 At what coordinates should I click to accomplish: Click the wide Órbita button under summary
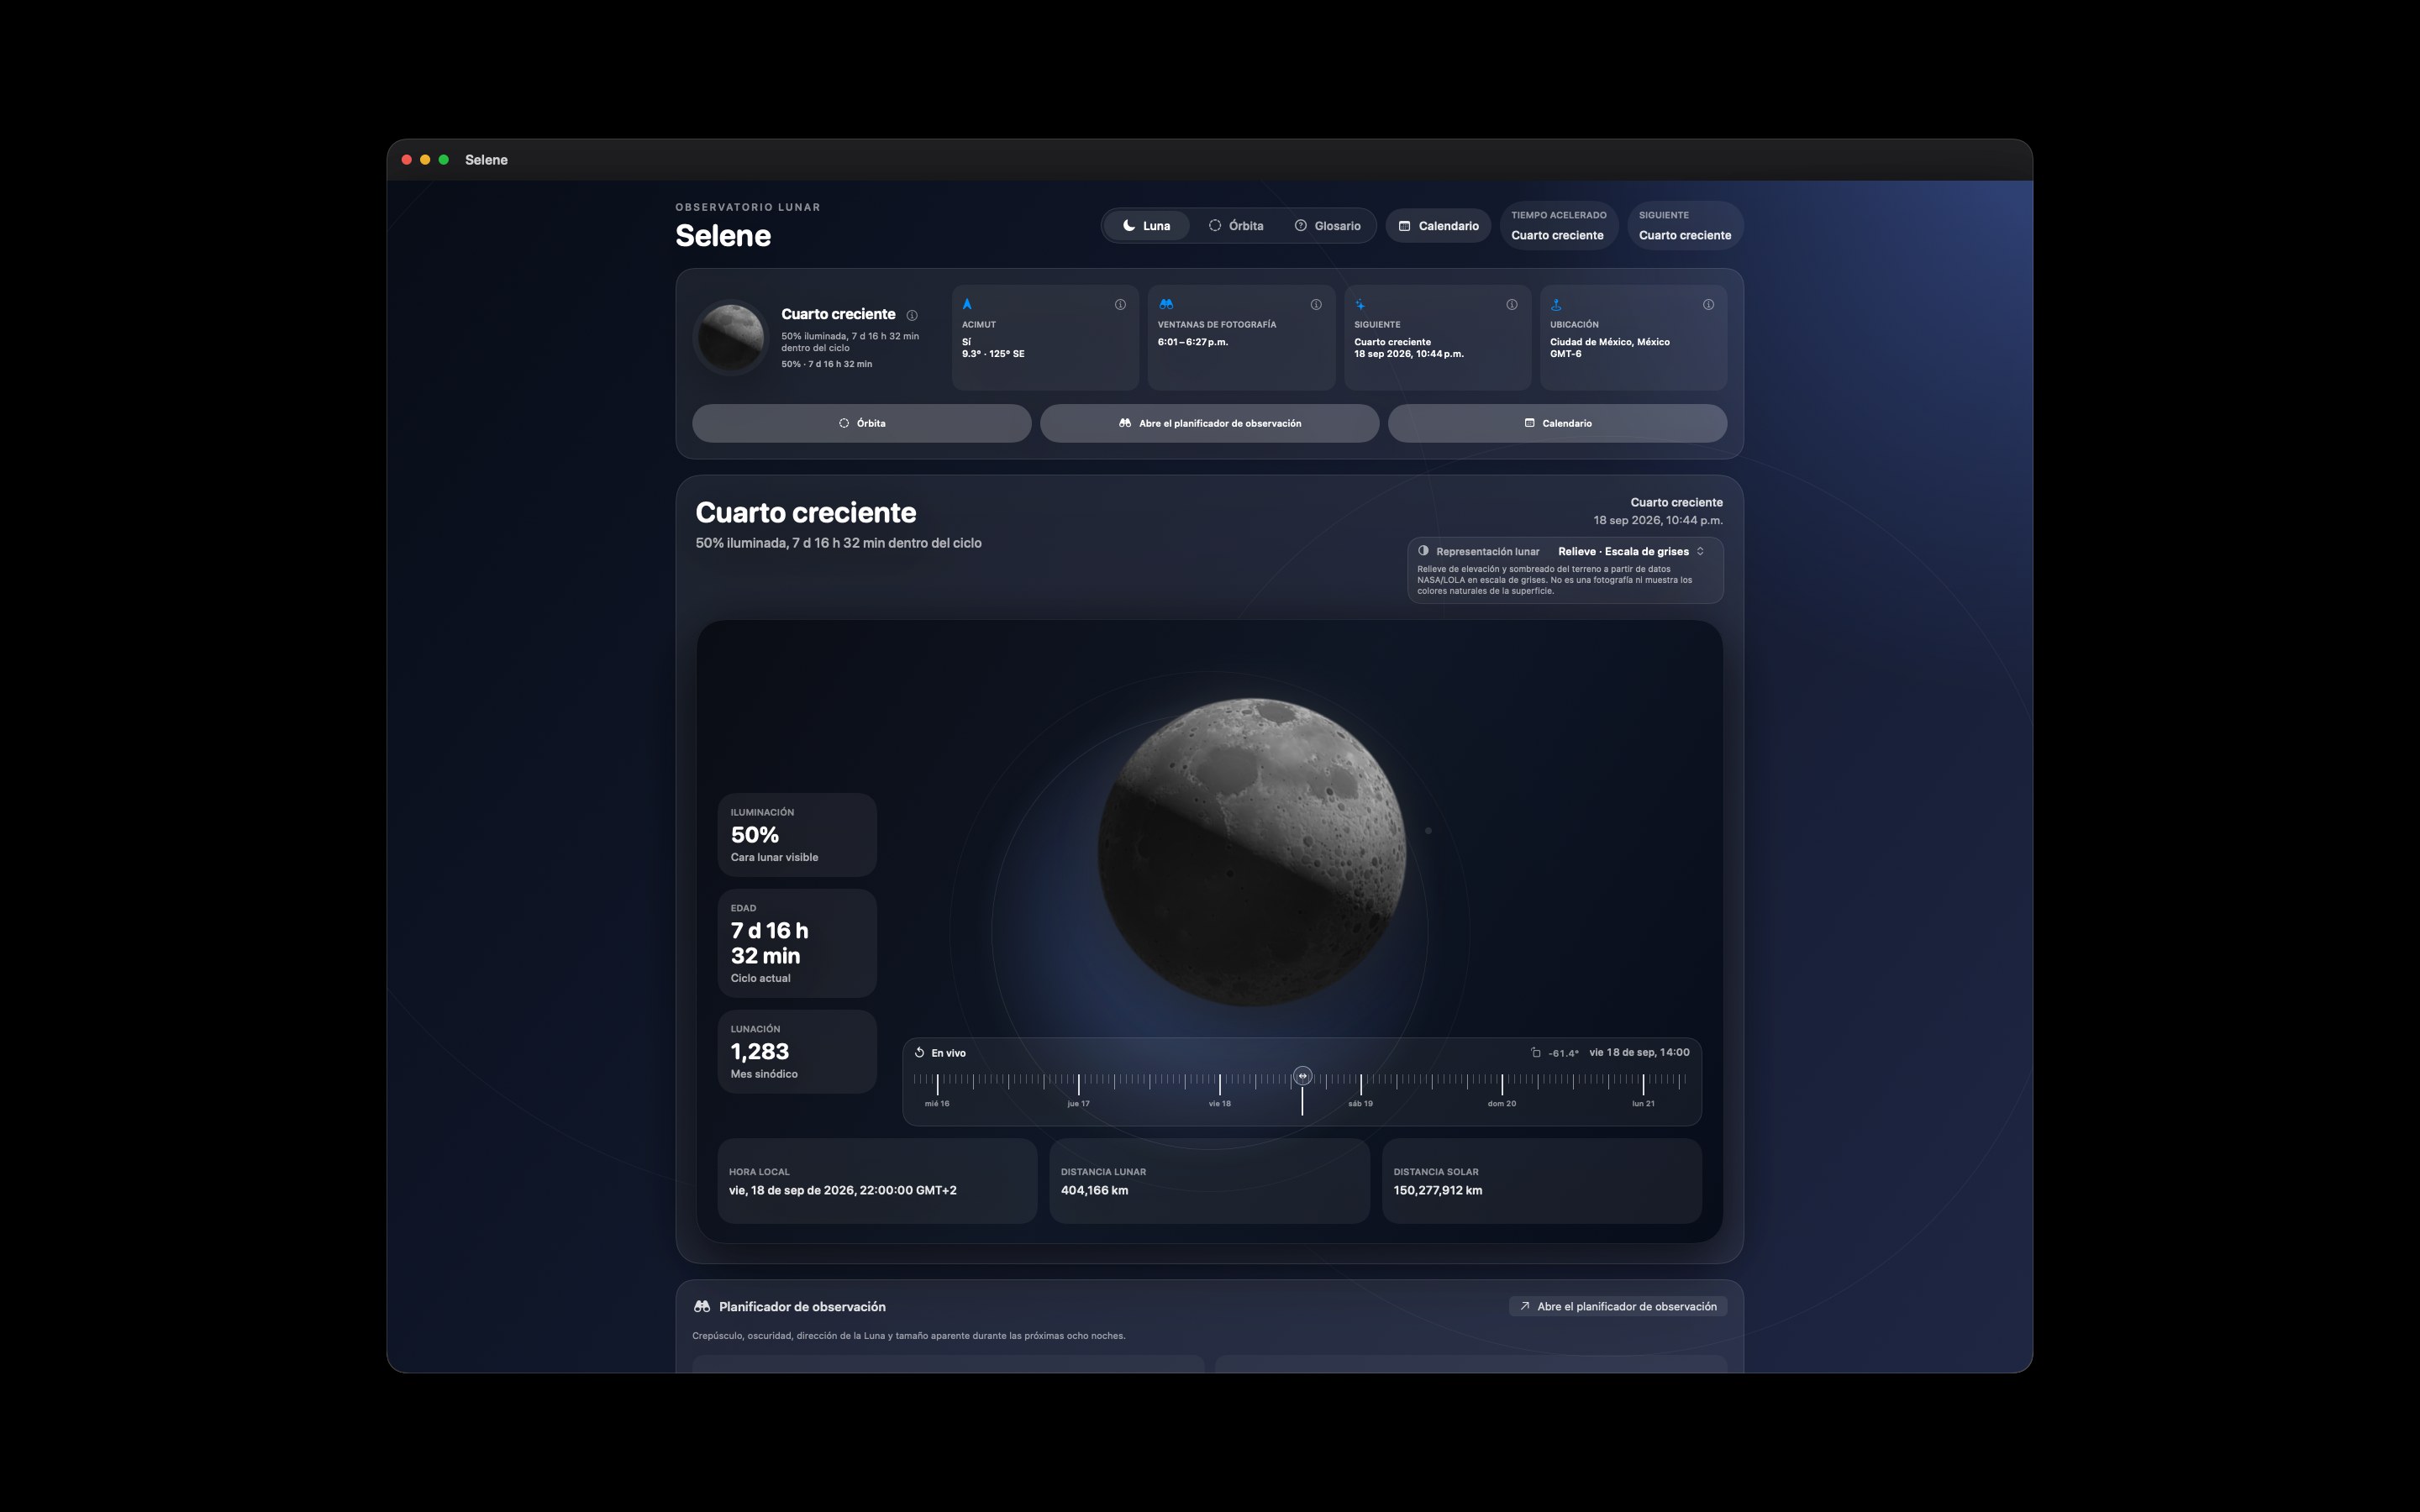point(862,423)
